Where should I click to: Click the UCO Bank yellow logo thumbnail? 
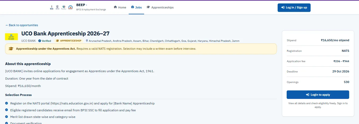click(x=11, y=36)
